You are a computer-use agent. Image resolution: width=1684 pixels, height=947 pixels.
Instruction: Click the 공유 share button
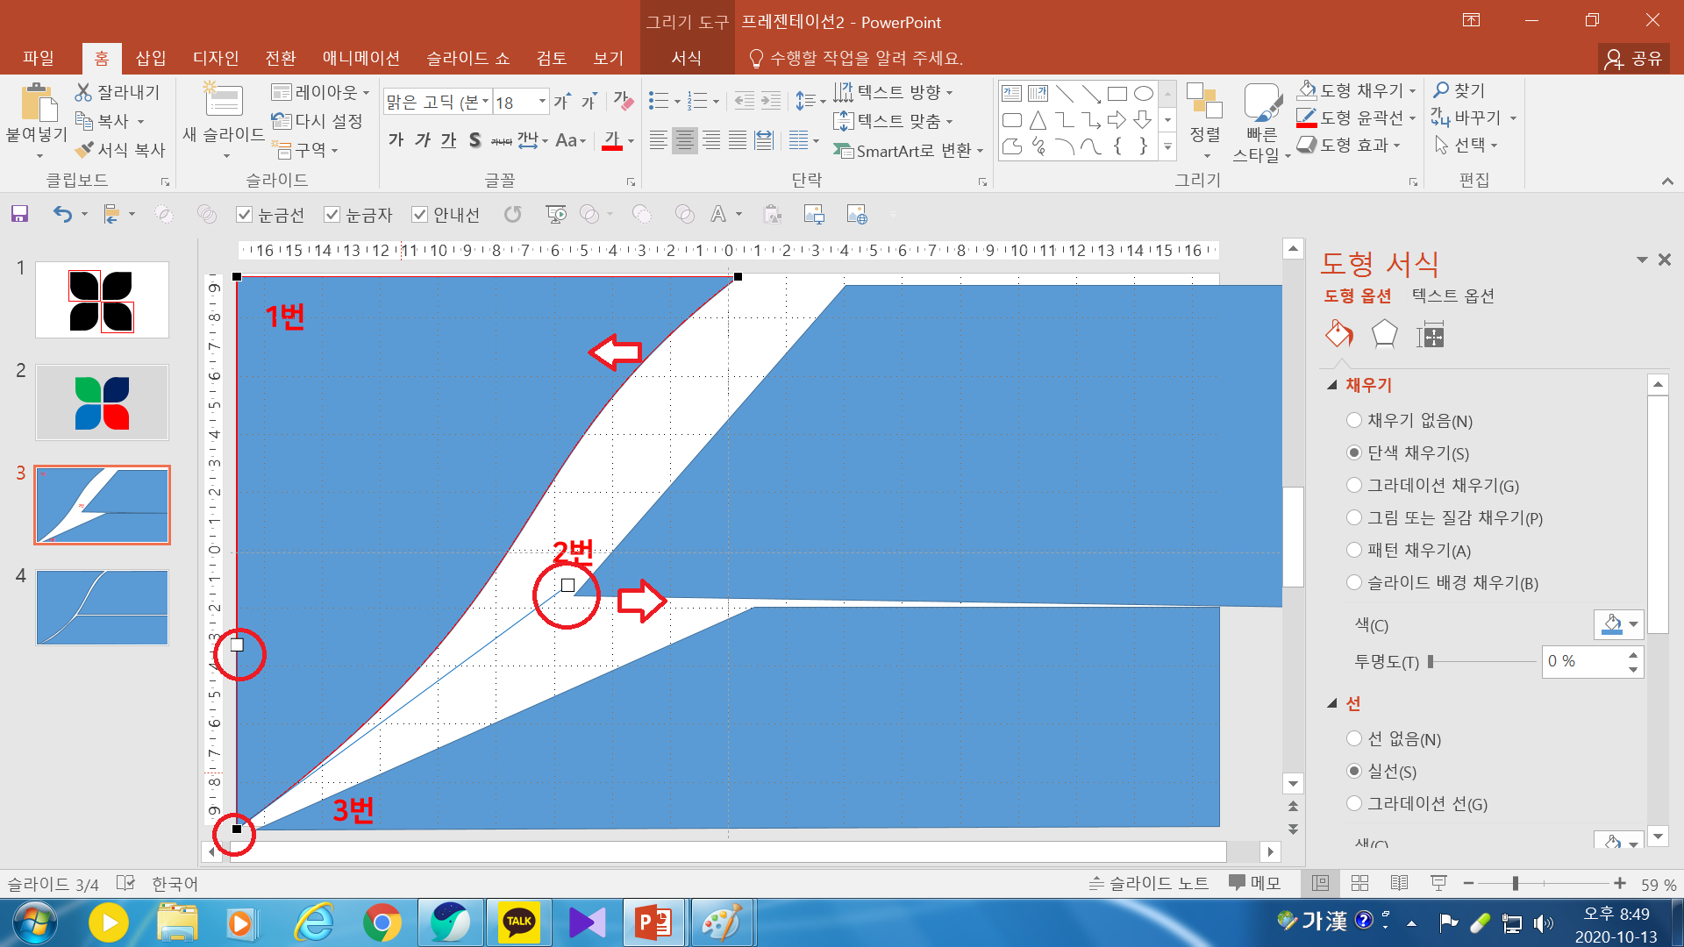click(1634, 58)
